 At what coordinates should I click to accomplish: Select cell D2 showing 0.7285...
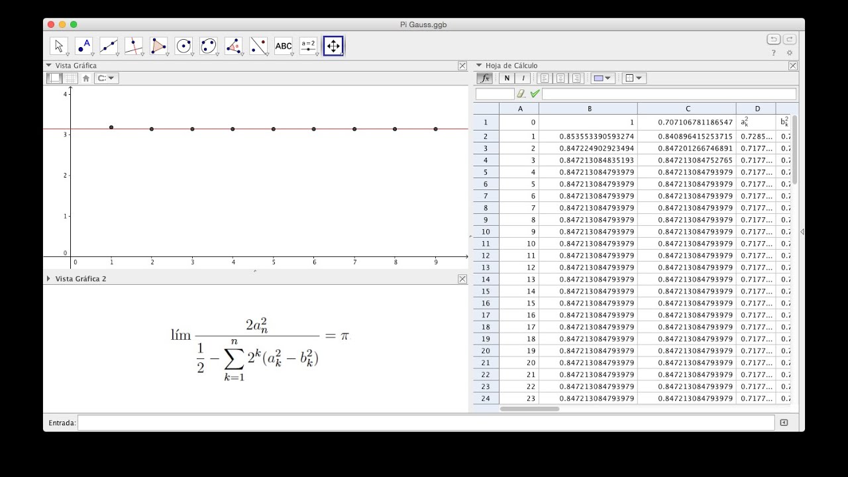[x=756, y=136]
